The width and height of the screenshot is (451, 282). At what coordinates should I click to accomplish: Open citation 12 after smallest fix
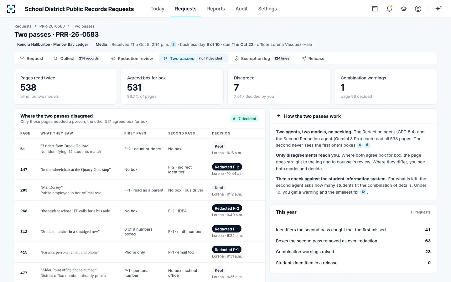(x=363, y=192)
